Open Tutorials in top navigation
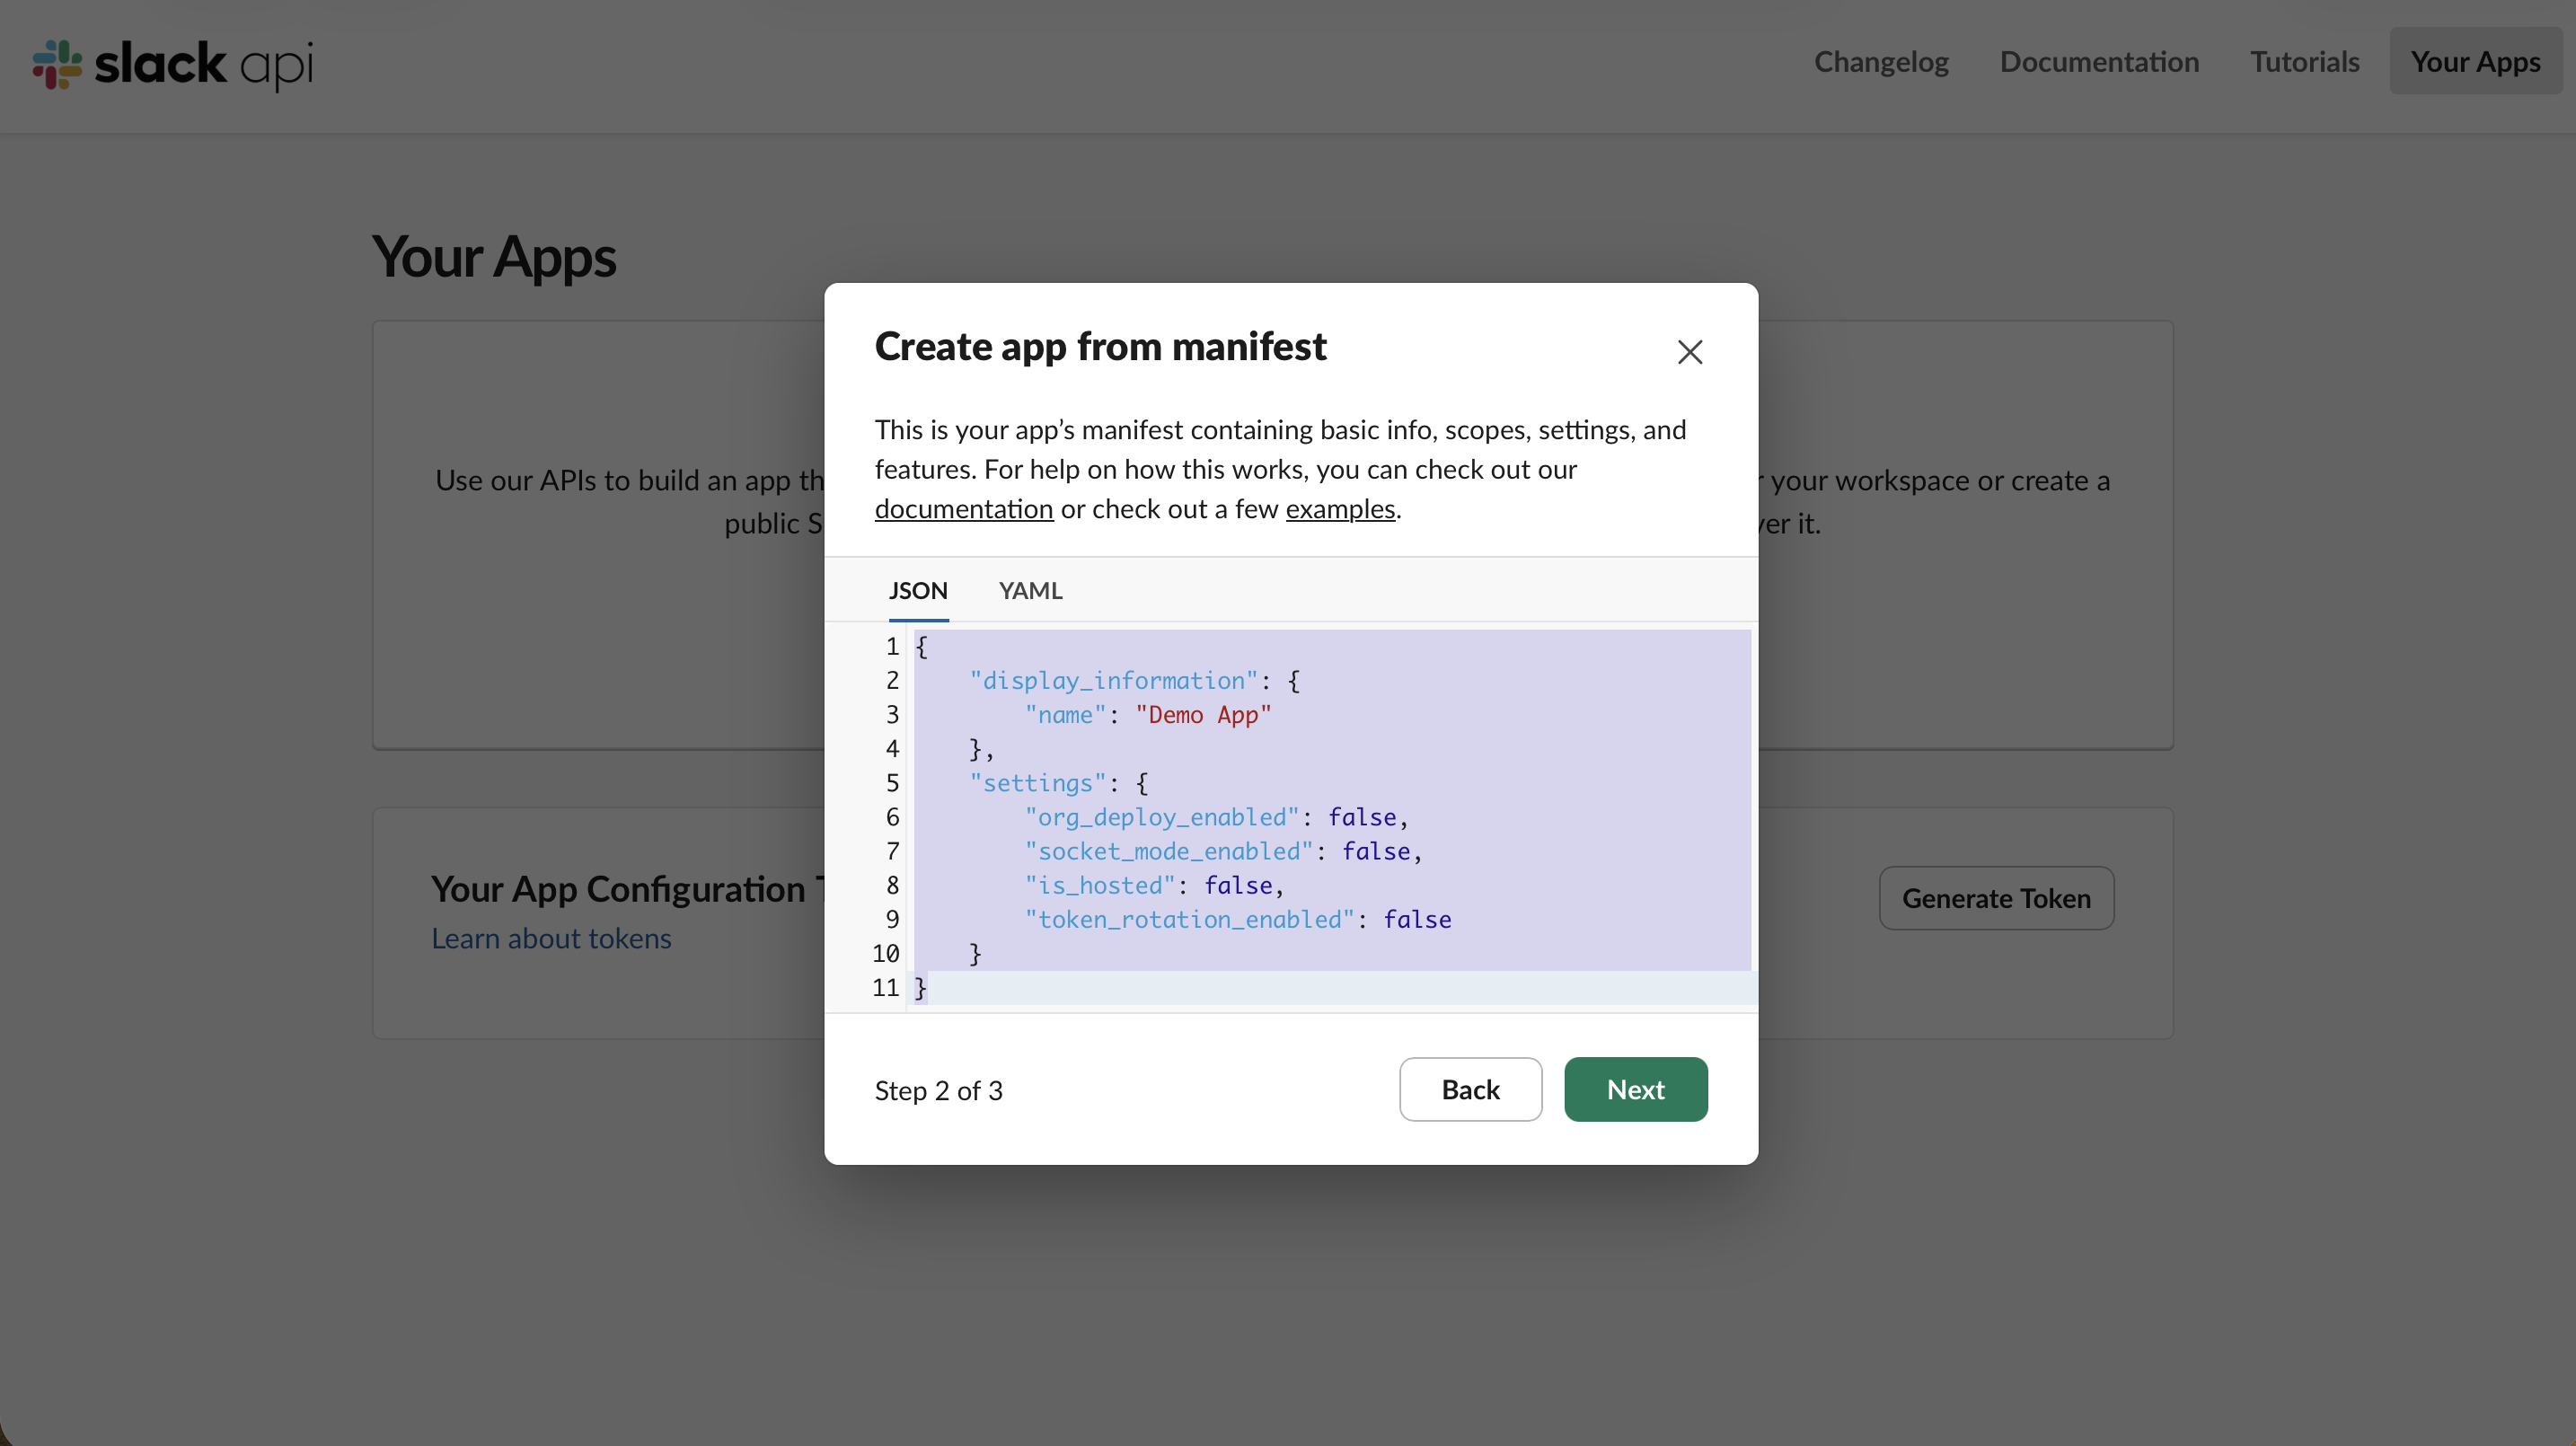Screen dimensions: 2576x1446 pos(2304,61)
